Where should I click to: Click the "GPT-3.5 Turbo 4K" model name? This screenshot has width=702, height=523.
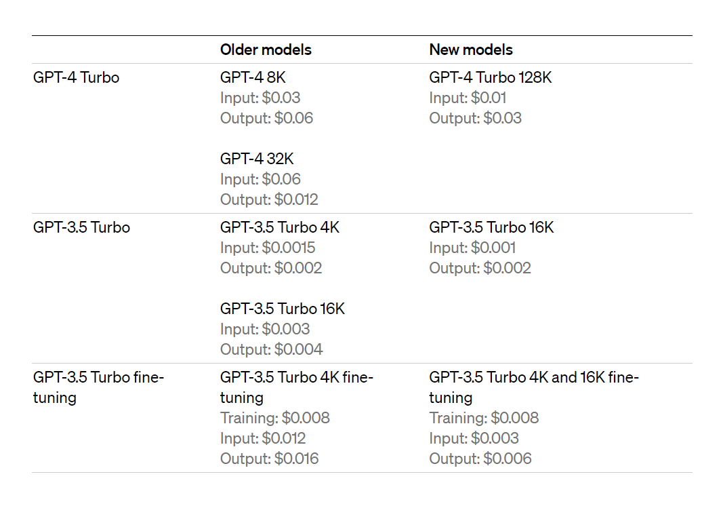click(279, 227)
